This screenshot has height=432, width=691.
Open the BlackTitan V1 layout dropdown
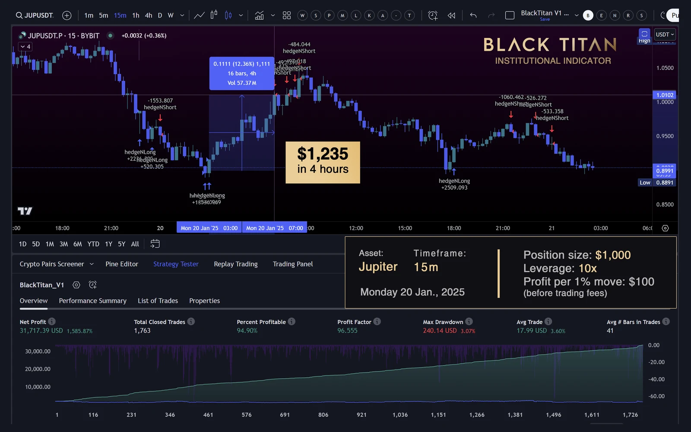tap(577, 16)
